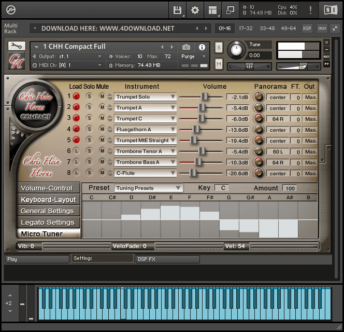This screenshot has width=344, height=332.
Task: Open the Trumpet MtE Straight dropdown
Action: 145,140
